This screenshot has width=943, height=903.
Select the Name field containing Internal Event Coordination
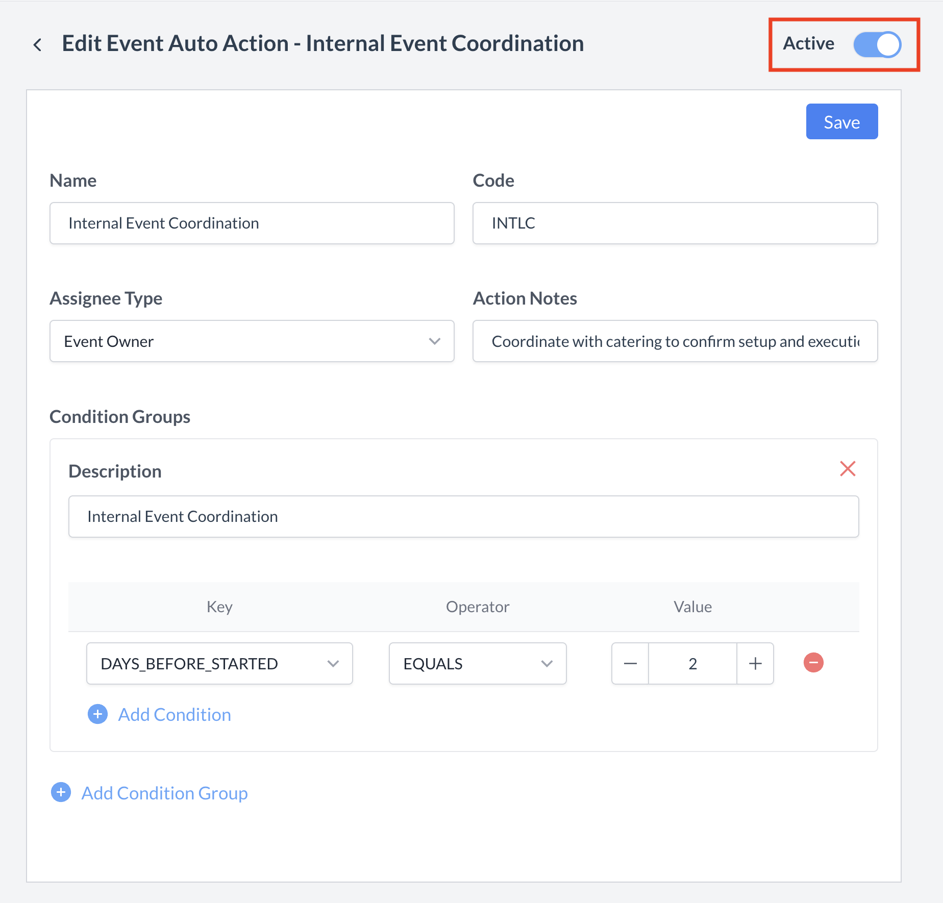tap(252, 223)
